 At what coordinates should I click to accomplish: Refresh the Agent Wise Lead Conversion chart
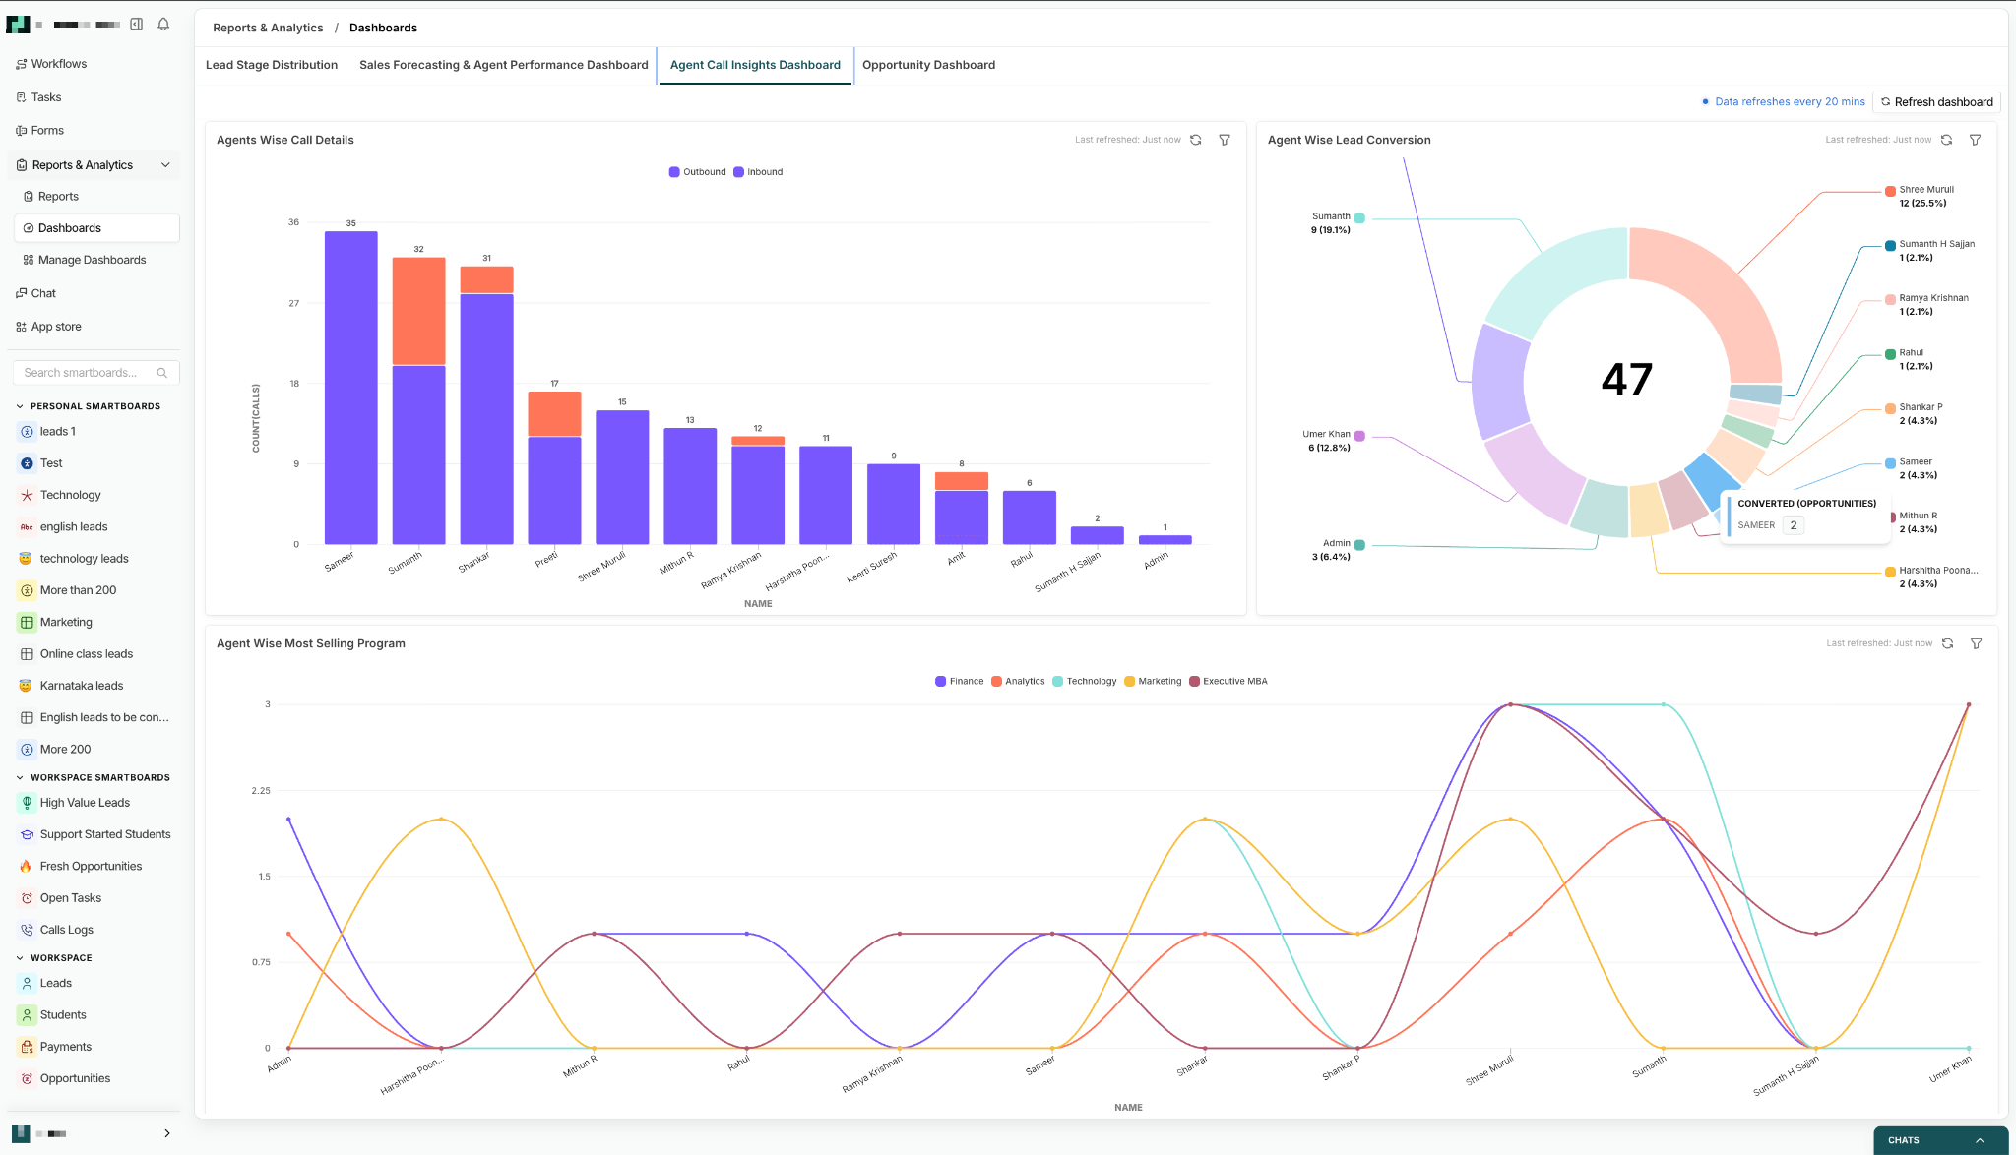point(1946,140)
